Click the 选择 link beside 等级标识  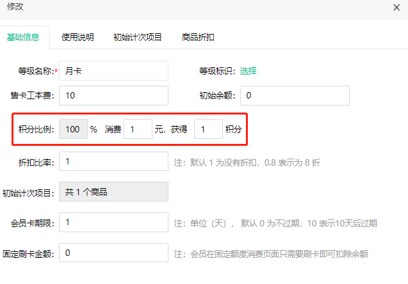(x=249, y=71)
